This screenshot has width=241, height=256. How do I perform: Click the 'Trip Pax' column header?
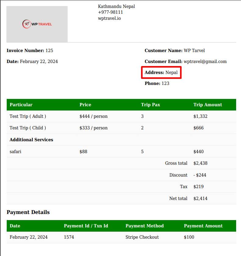[x=151, y=105]
